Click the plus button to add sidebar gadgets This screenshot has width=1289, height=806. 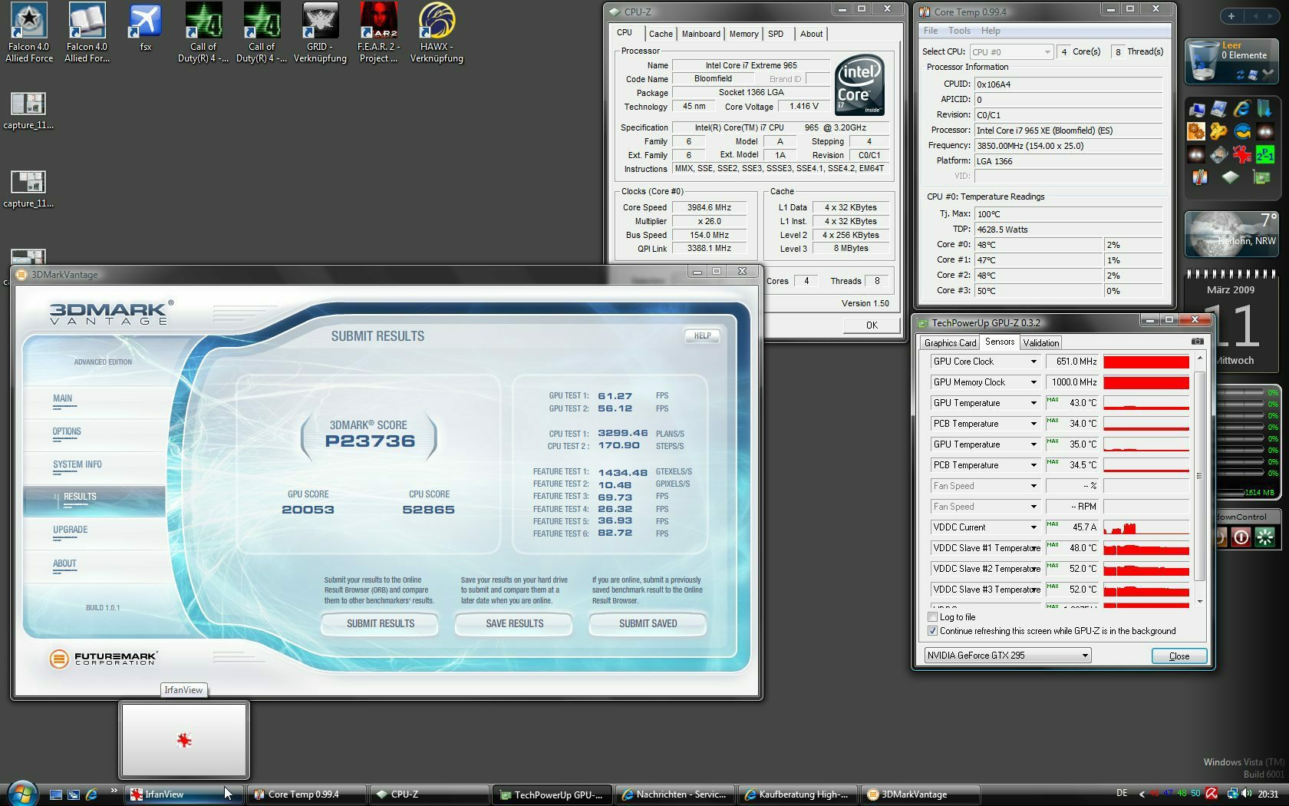point(1231,16)
